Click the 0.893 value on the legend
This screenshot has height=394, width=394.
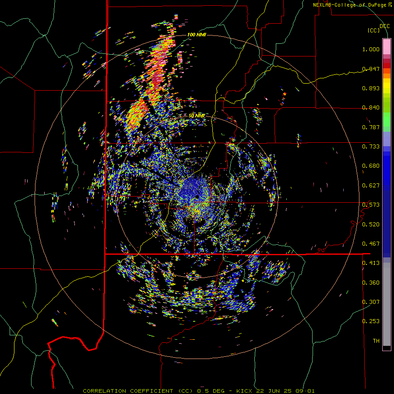[371, 88]
